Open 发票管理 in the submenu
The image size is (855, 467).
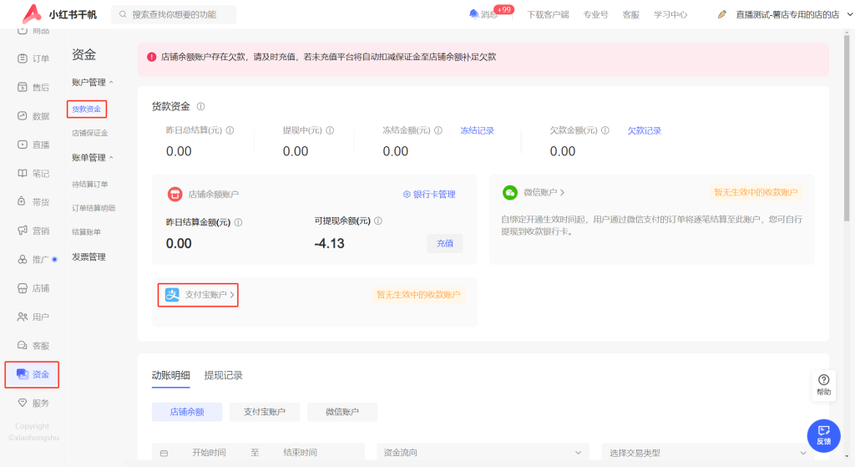point(89,257)
